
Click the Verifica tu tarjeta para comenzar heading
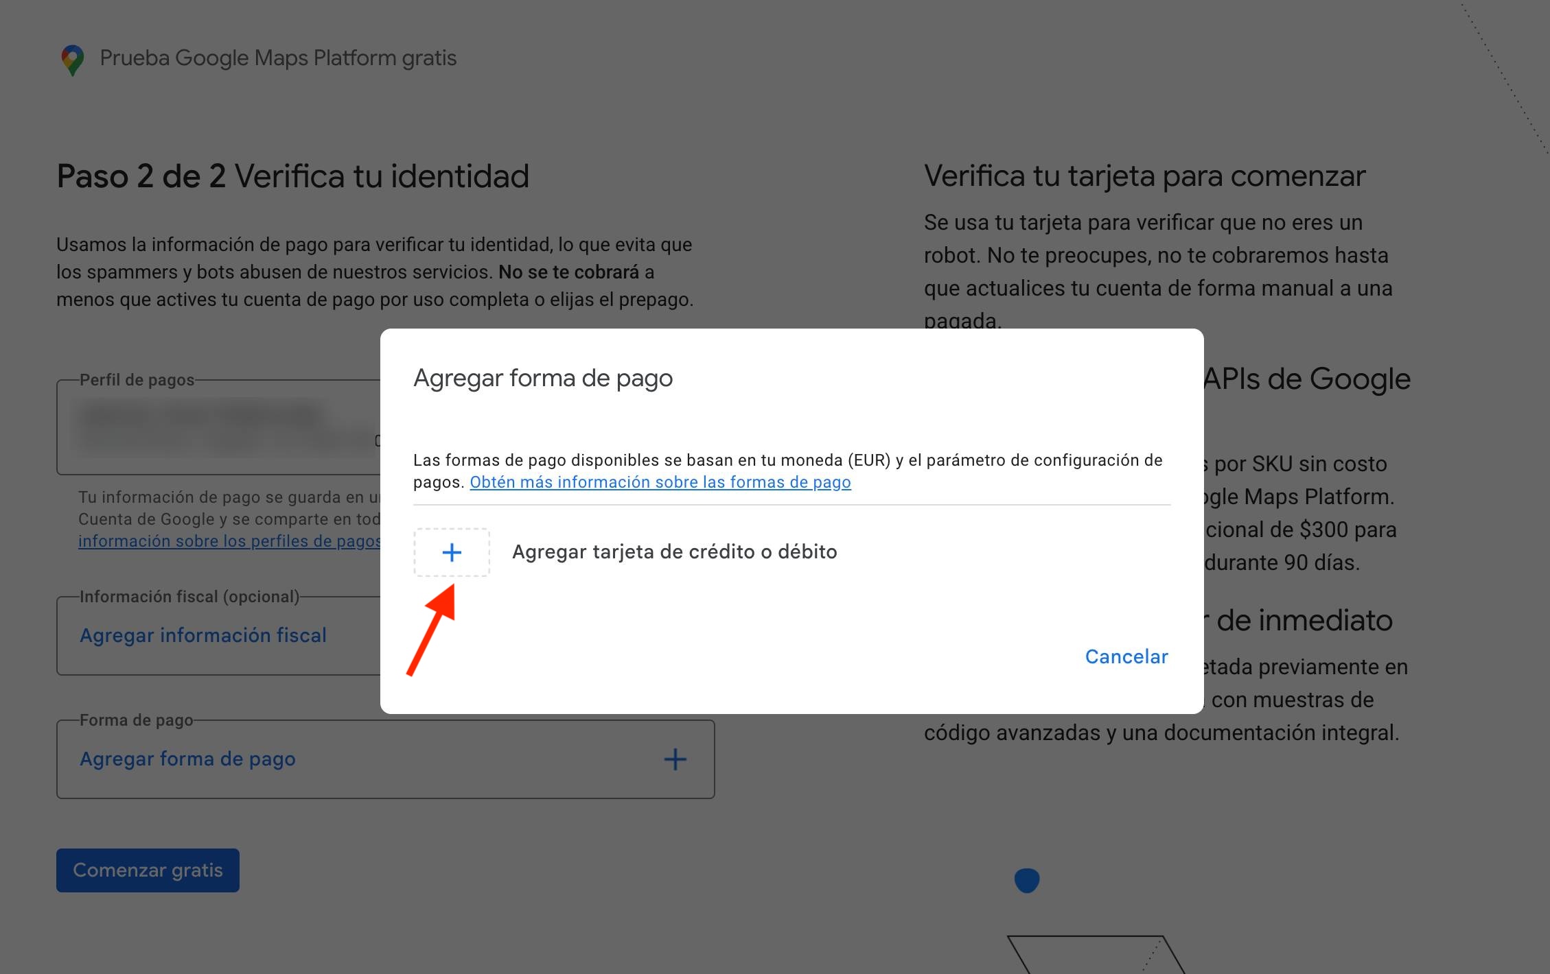pos(1145,176)
